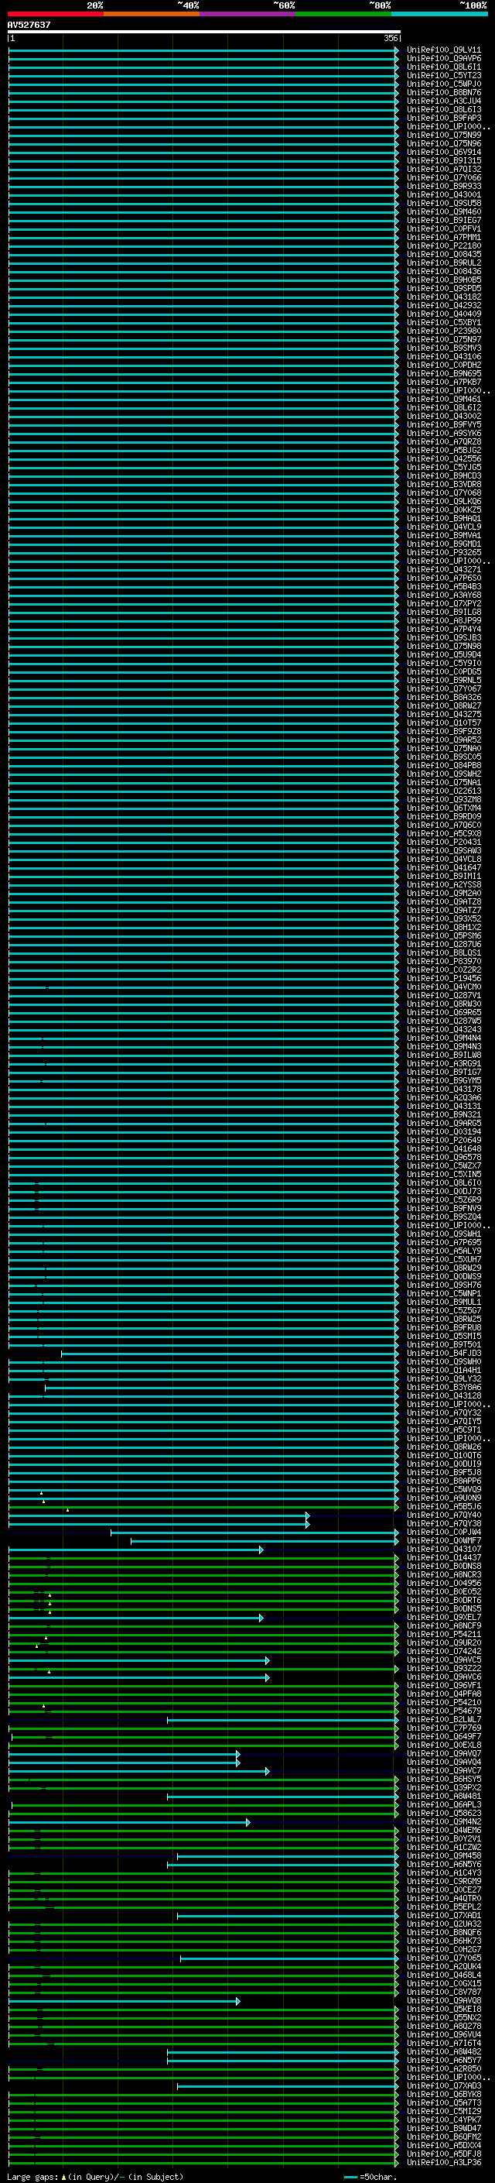Select label UniRef100_Q7Y065
The height and width of the screenshot is (2183, 495).
click(444, 1958)
